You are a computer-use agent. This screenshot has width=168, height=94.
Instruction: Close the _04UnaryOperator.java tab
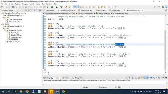[x=142, y=10]
